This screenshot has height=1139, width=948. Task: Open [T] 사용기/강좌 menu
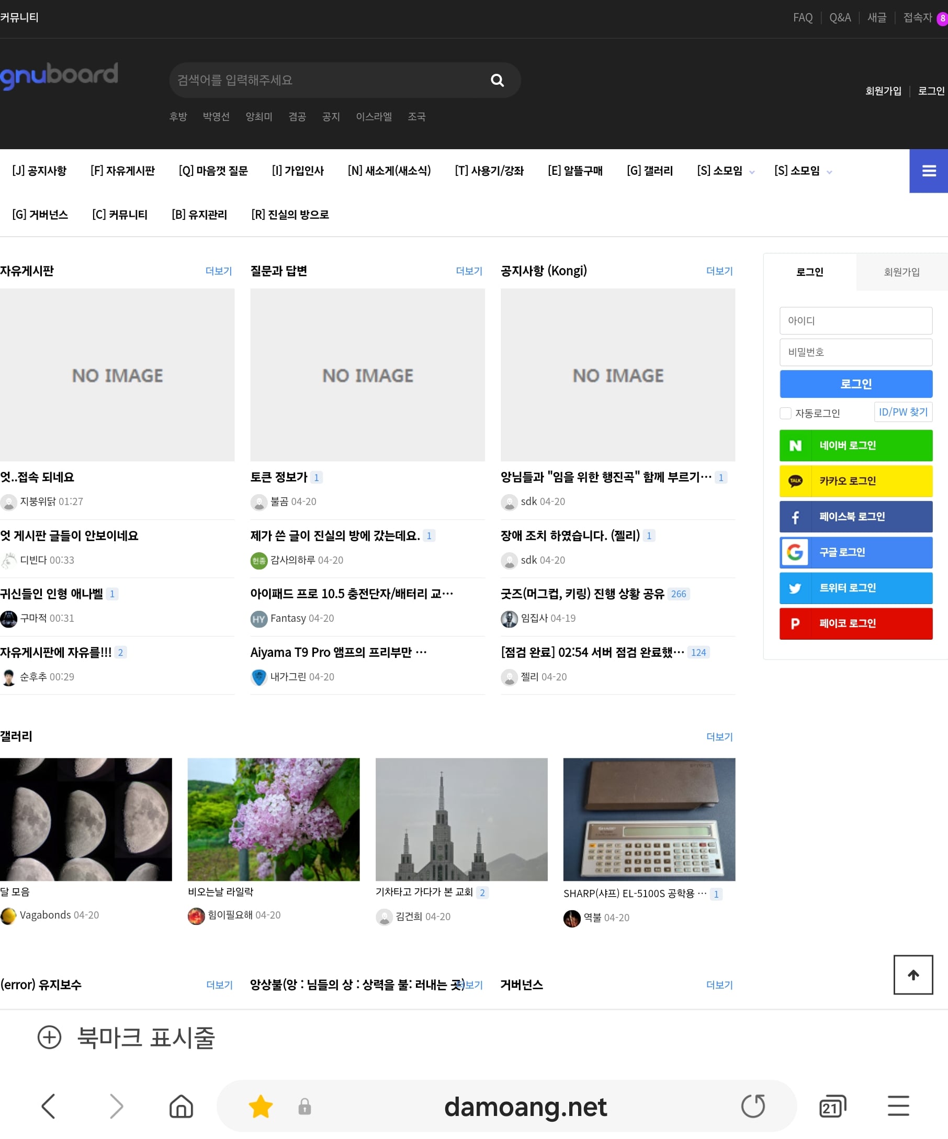[490, 171]
